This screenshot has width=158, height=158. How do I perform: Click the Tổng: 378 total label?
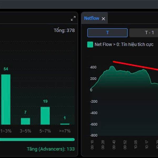pyautogui.click(x=64, y=31)
